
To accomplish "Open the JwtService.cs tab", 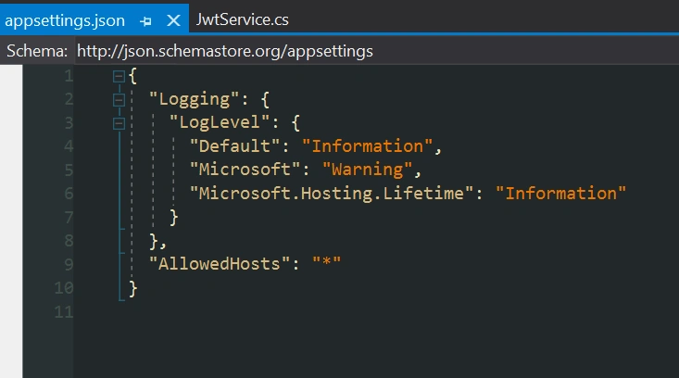I will pos(242,19).
